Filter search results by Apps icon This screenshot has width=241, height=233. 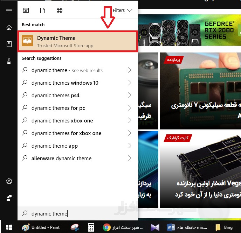point(26,10)
